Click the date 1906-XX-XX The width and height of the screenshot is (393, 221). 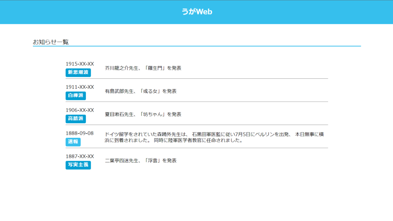80,110
